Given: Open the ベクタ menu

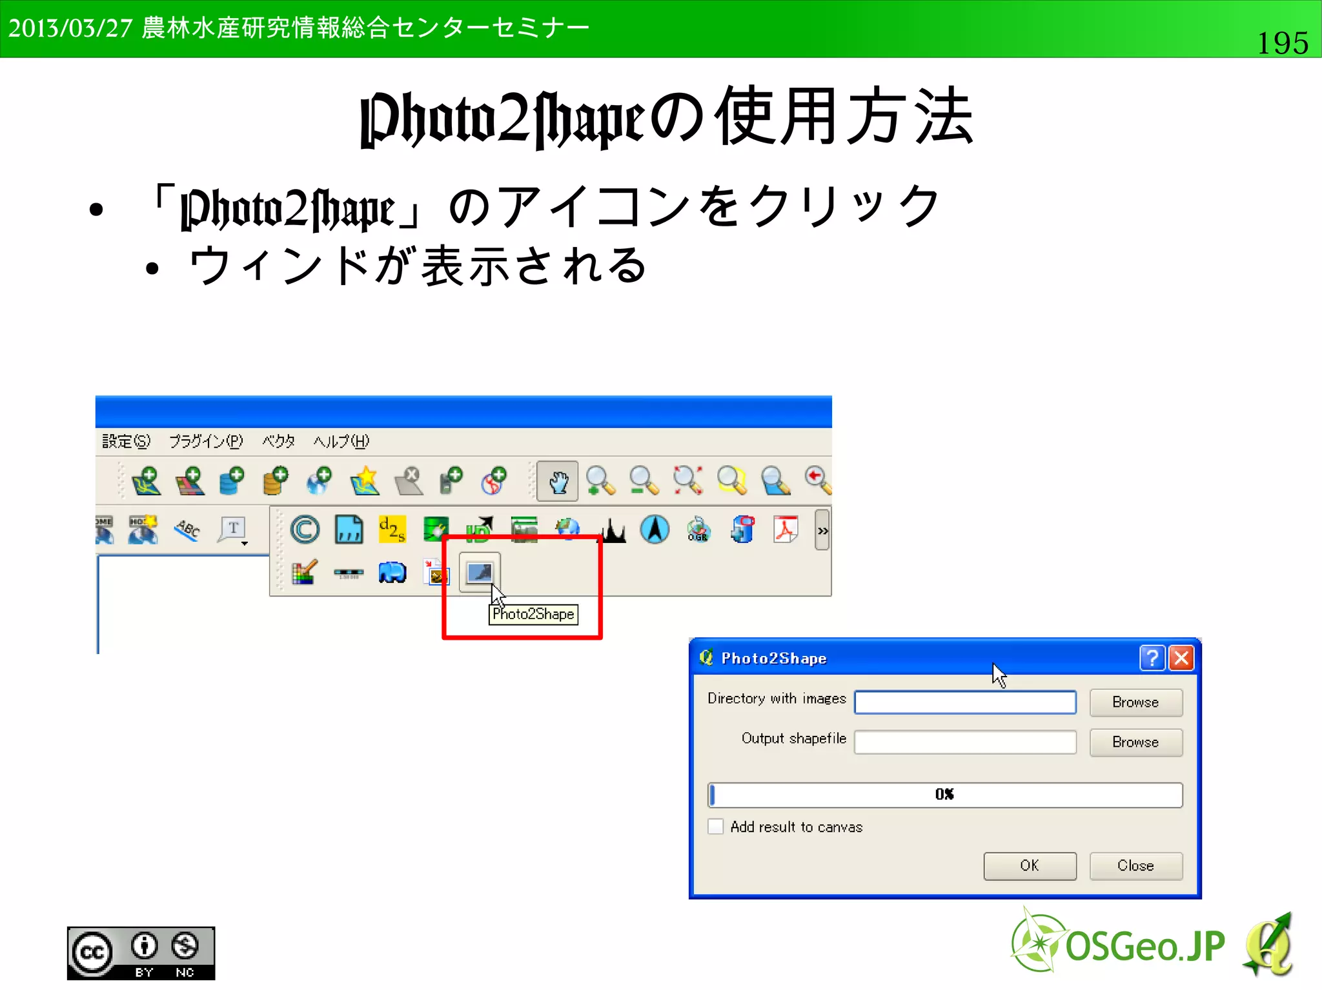Looking at the screenshot, I should pos(278,441).
